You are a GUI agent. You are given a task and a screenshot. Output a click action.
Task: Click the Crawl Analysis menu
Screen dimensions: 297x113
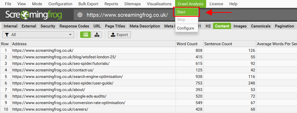tap(191, 4)
